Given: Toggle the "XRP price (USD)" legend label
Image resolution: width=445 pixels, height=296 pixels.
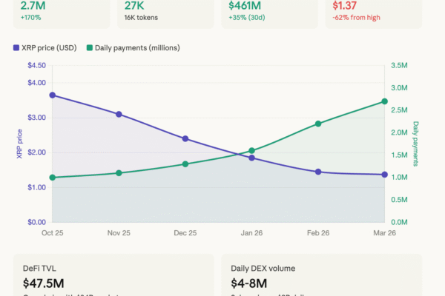Looking at the screenshot, I should [49, 48].
